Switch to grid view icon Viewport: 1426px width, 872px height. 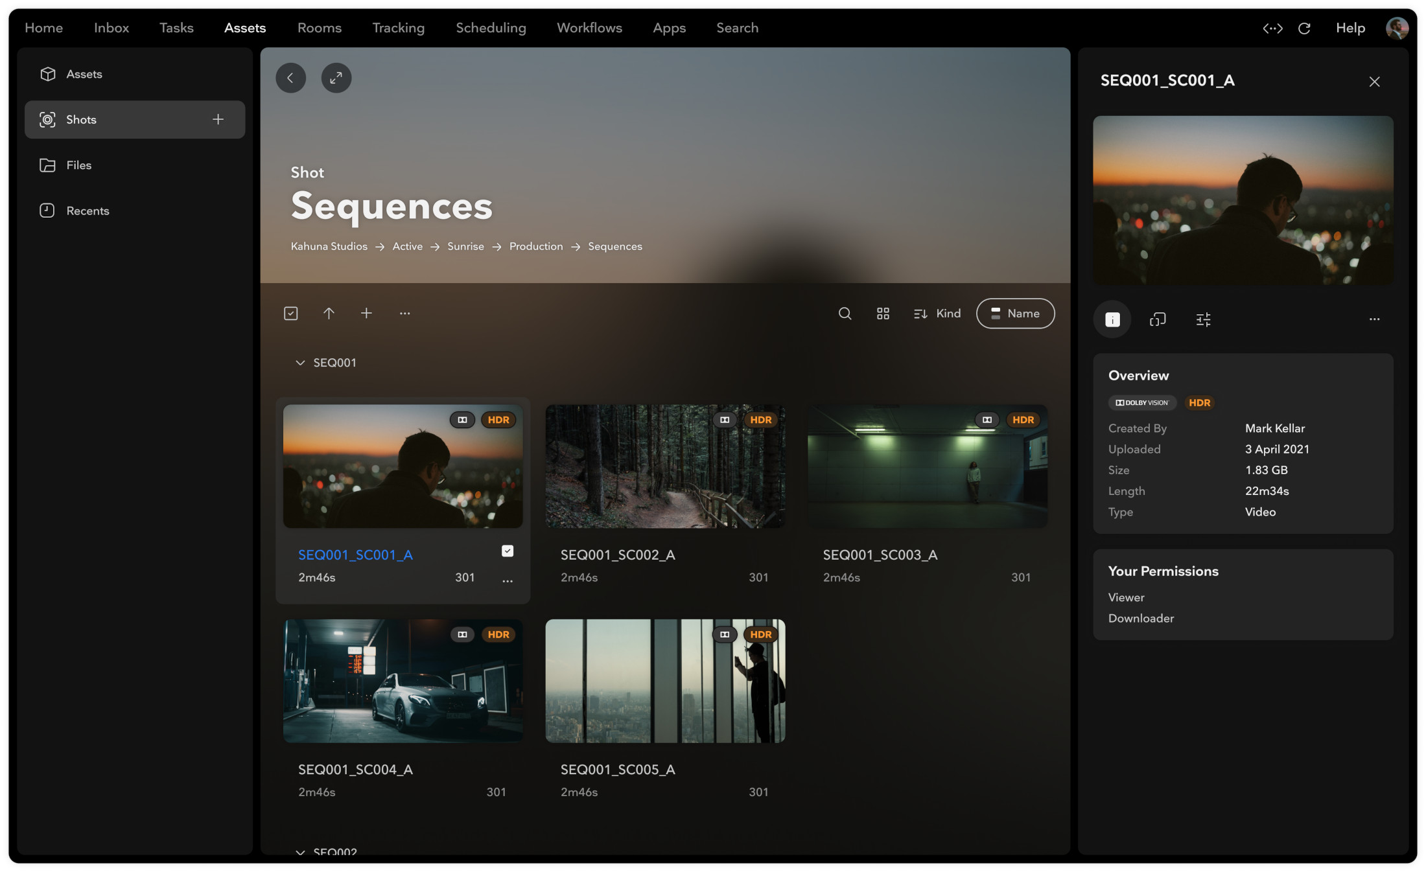tap(883, 314)
